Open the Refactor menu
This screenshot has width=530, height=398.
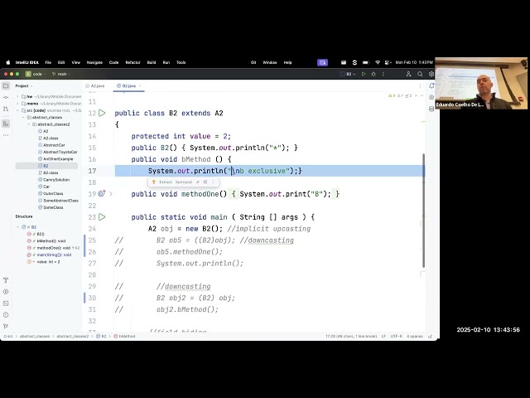pos(132,62)
